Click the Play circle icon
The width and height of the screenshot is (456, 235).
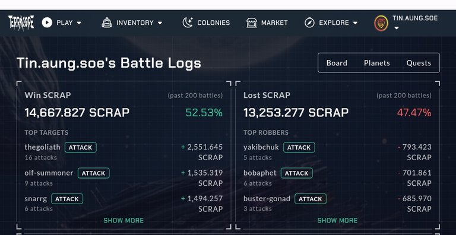pos(47,23)
